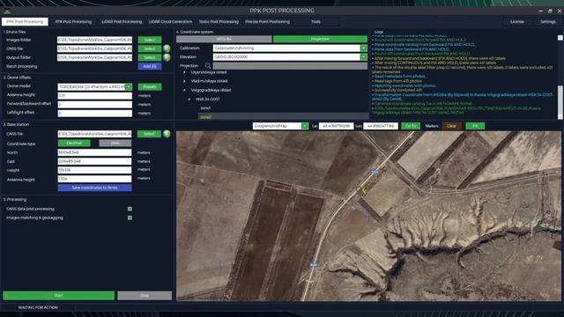Click the gray Stop button
Image resolution: width=564 pixels, height=317 pixels.
coord(145,296)
